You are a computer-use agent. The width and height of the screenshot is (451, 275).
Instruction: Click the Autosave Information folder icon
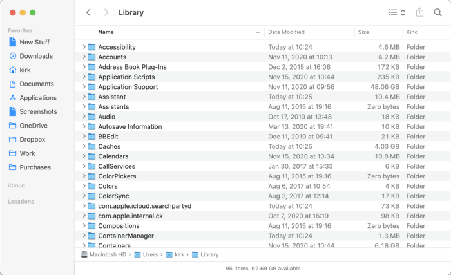[x=91, y=127]
